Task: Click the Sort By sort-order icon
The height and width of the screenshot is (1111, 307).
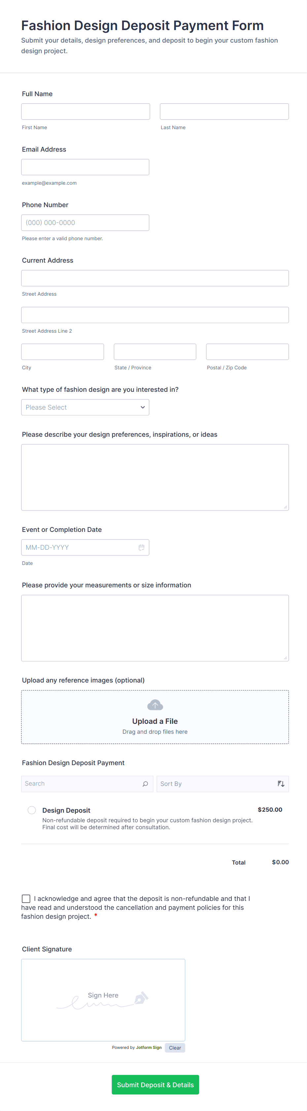Action: [281, 784]
